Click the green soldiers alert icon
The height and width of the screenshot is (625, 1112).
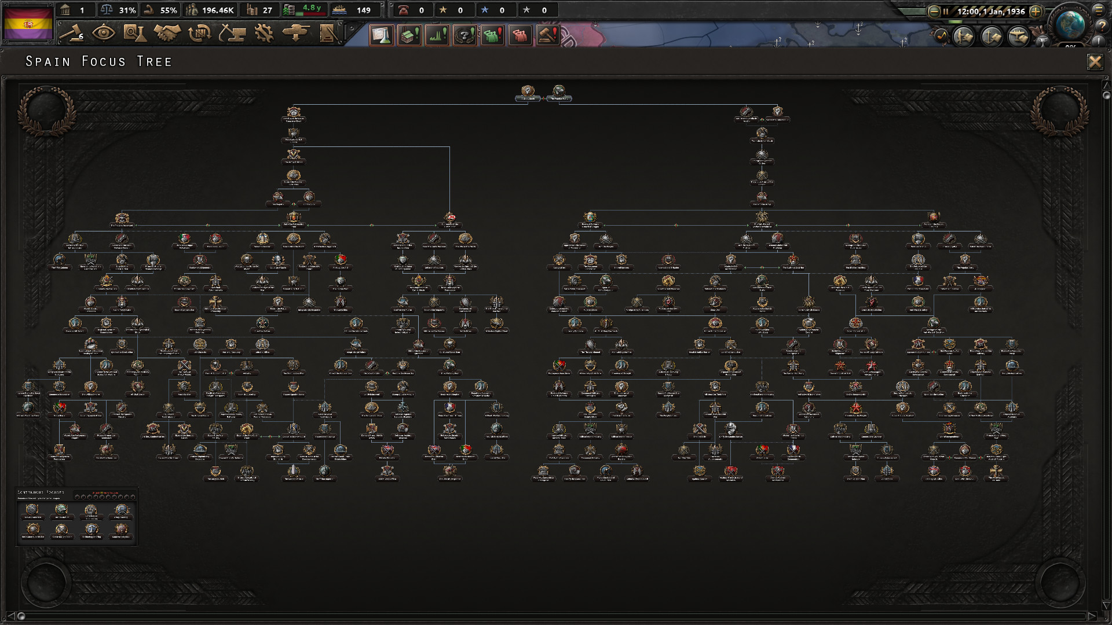coord(493,35)
